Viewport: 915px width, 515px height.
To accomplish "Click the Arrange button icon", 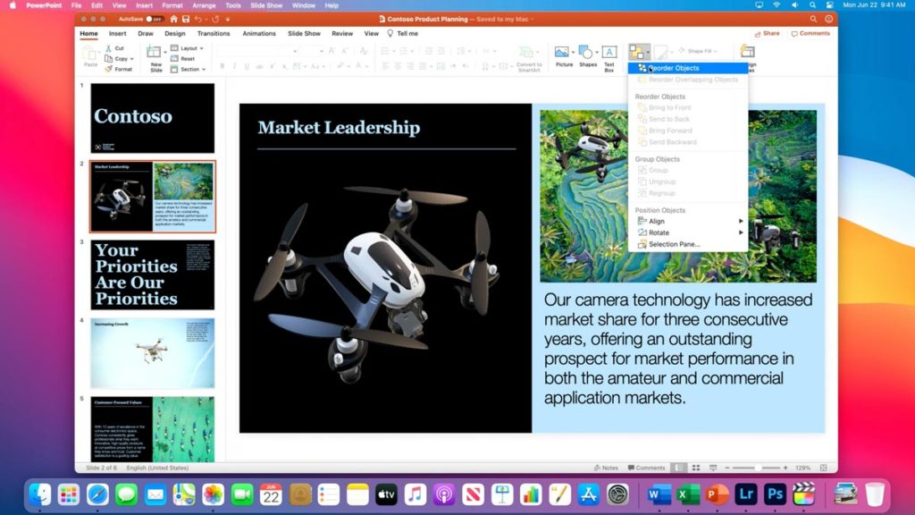I will (637, 52).
